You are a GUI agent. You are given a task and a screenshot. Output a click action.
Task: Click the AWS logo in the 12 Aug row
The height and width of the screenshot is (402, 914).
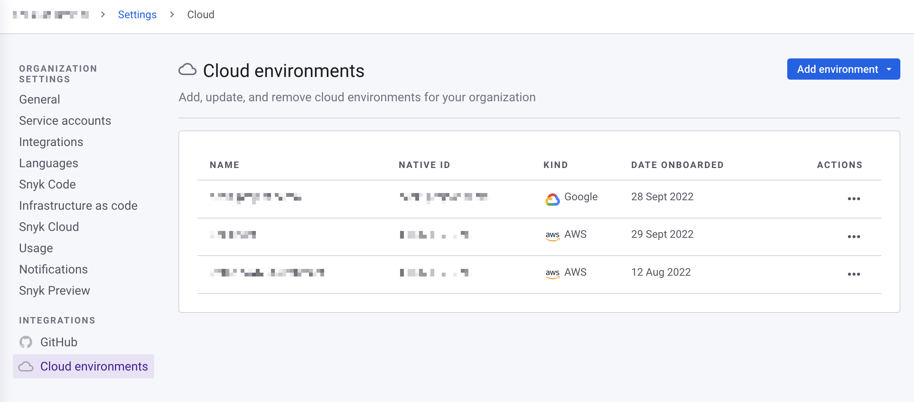tap(552, 273)
